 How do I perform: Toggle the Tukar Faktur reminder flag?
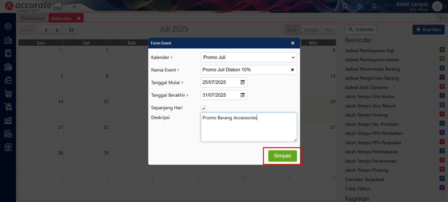tap(442, 187)
